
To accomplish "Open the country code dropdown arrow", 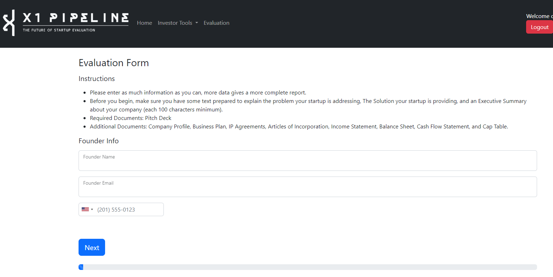I will (92, 209).
